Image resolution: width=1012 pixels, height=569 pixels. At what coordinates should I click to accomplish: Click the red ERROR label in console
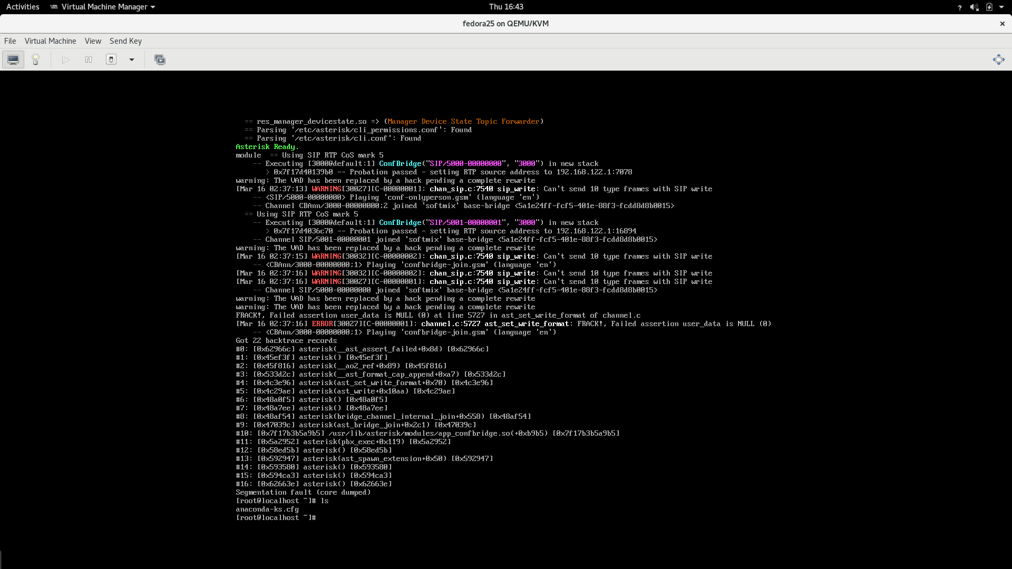322,324
